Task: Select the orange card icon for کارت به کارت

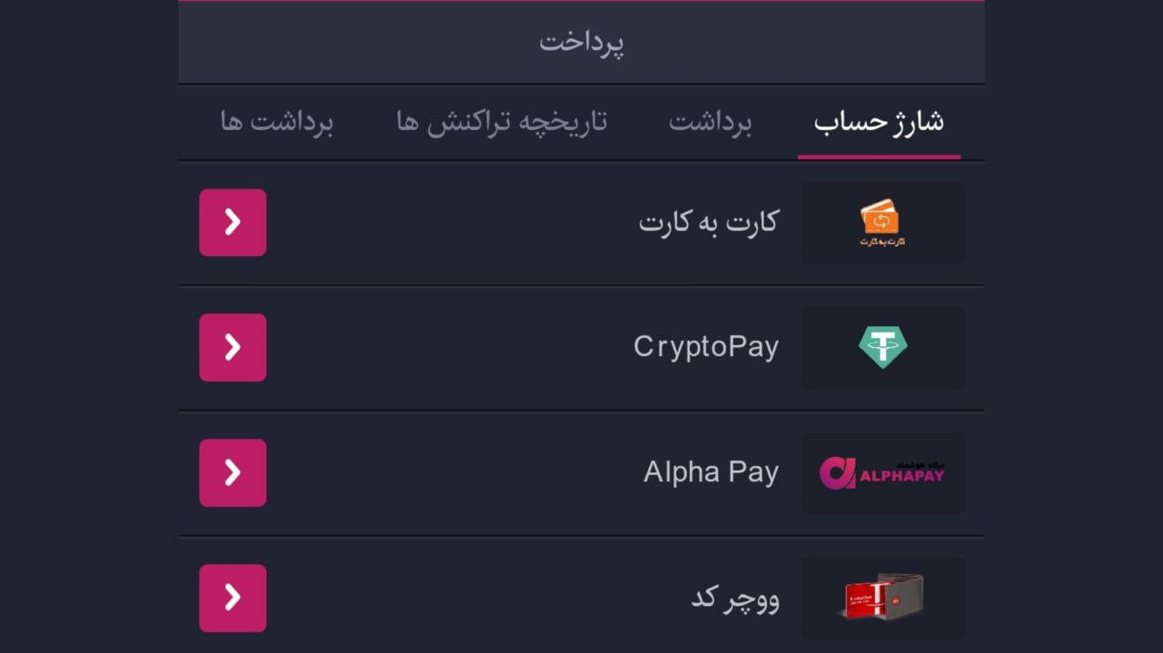Action: pyautogui.click(x=880, y=222)
